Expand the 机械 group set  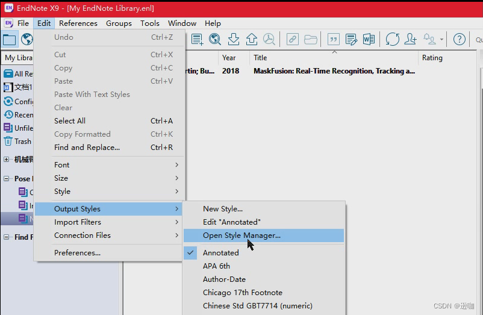click(x=6, y=159)
